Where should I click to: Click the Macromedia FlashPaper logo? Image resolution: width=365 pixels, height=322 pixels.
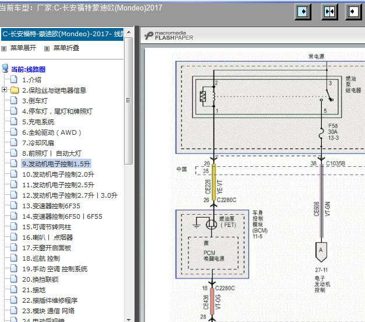(x=169, y=36)
